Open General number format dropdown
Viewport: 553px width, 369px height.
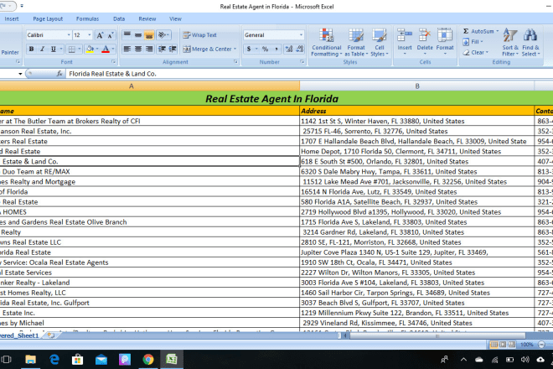[x=301, y=35]
